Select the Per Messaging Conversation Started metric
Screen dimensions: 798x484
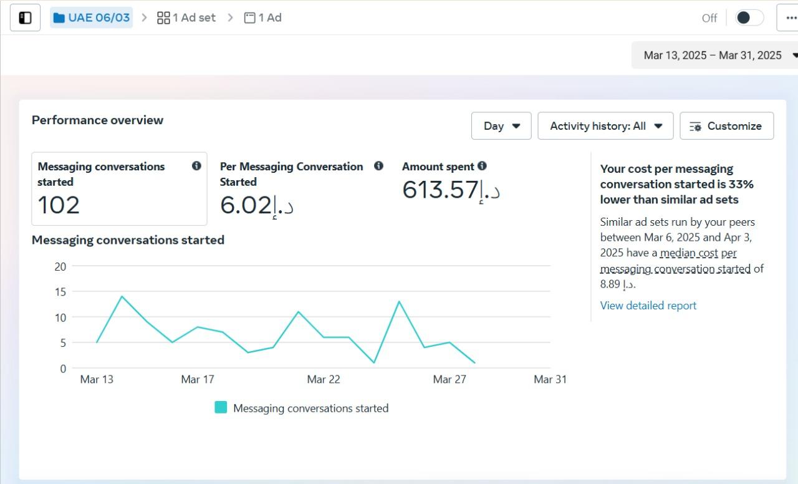[x=301, y=188]
